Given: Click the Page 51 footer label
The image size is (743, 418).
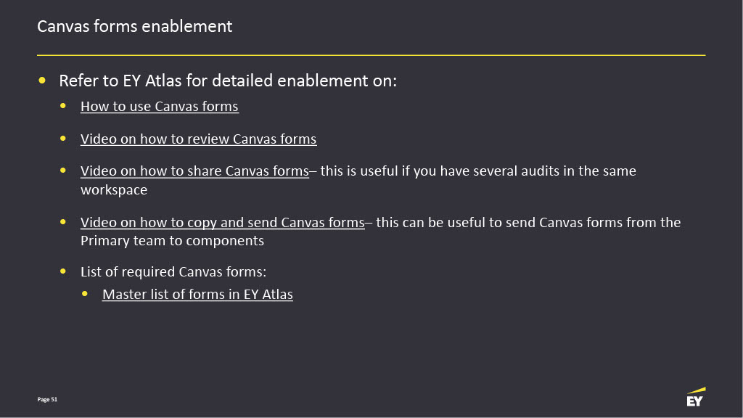Looking at the screenshot, I should coord(47,400).
